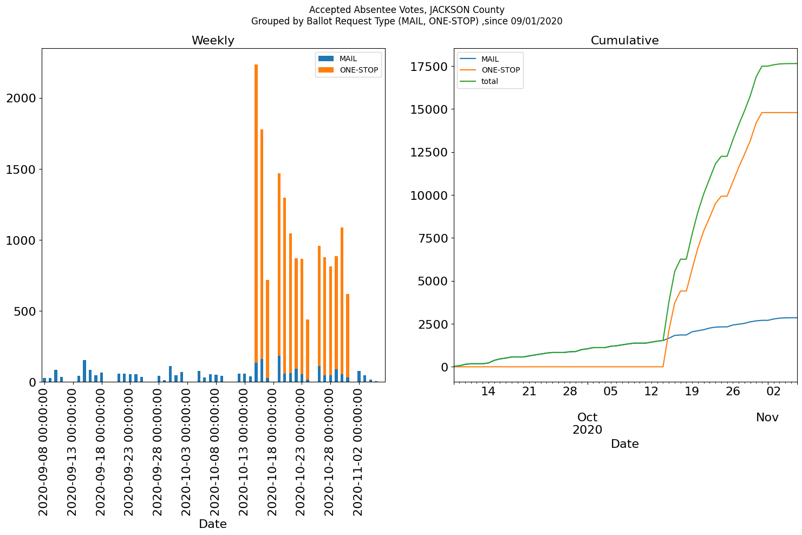Click the date label 2020-10-28 00:00:00
This screenshot has height=535, width=802.
click(331, 451)
